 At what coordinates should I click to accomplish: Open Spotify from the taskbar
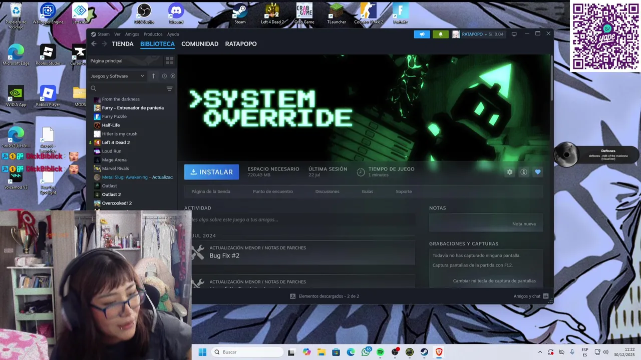380,352
